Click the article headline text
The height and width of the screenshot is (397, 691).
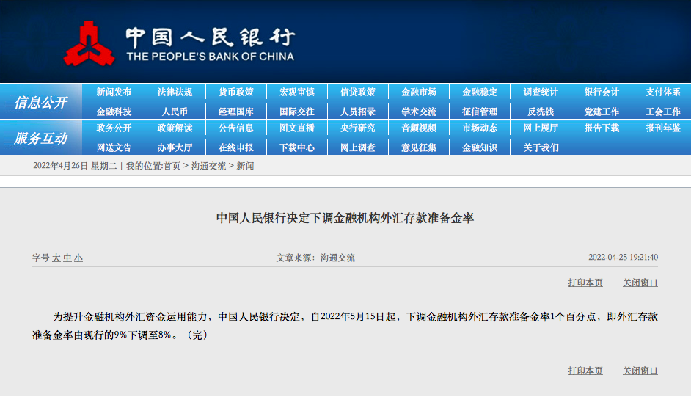[x=345, y=218]
